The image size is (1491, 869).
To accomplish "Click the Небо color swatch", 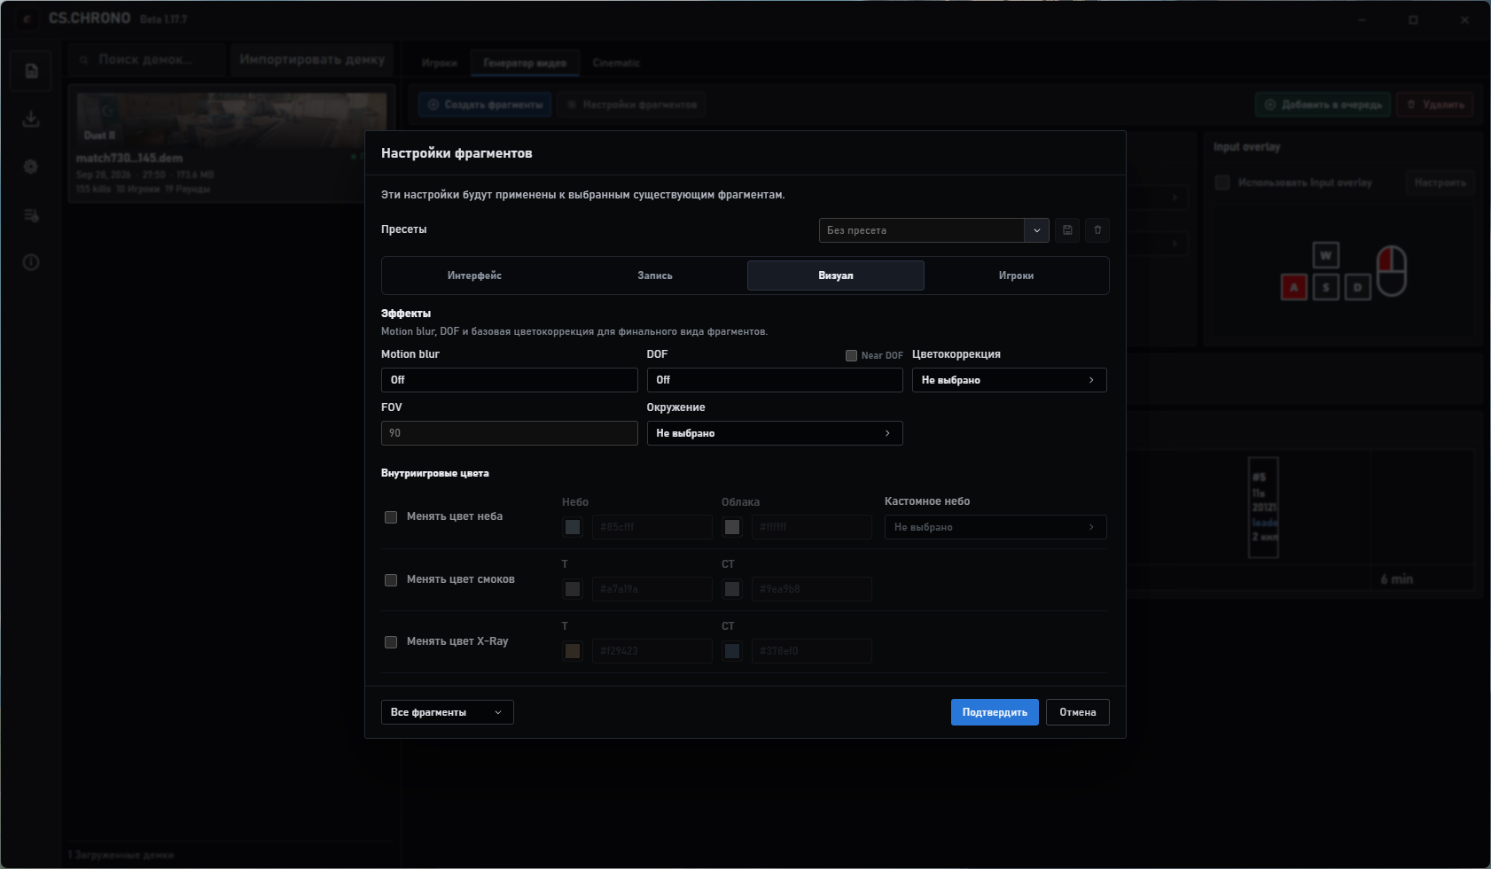I will click(x=573, y=527).
